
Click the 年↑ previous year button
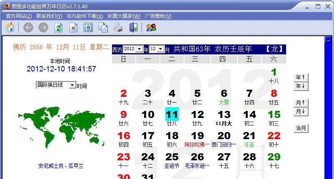click(x=301, y=77)
